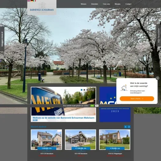Open street address link above 6721 CR Bennekom

tap(47, 151)
